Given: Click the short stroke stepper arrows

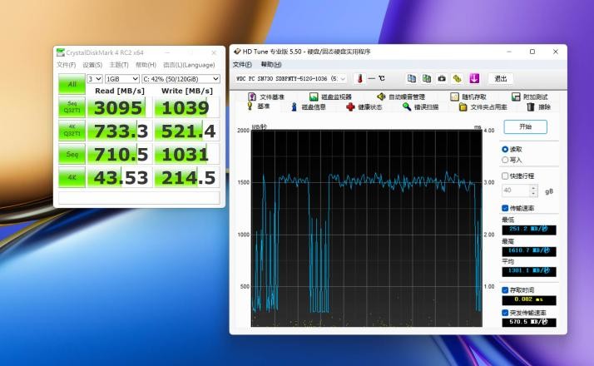Looking at the screenshot, I should (533, 190).
